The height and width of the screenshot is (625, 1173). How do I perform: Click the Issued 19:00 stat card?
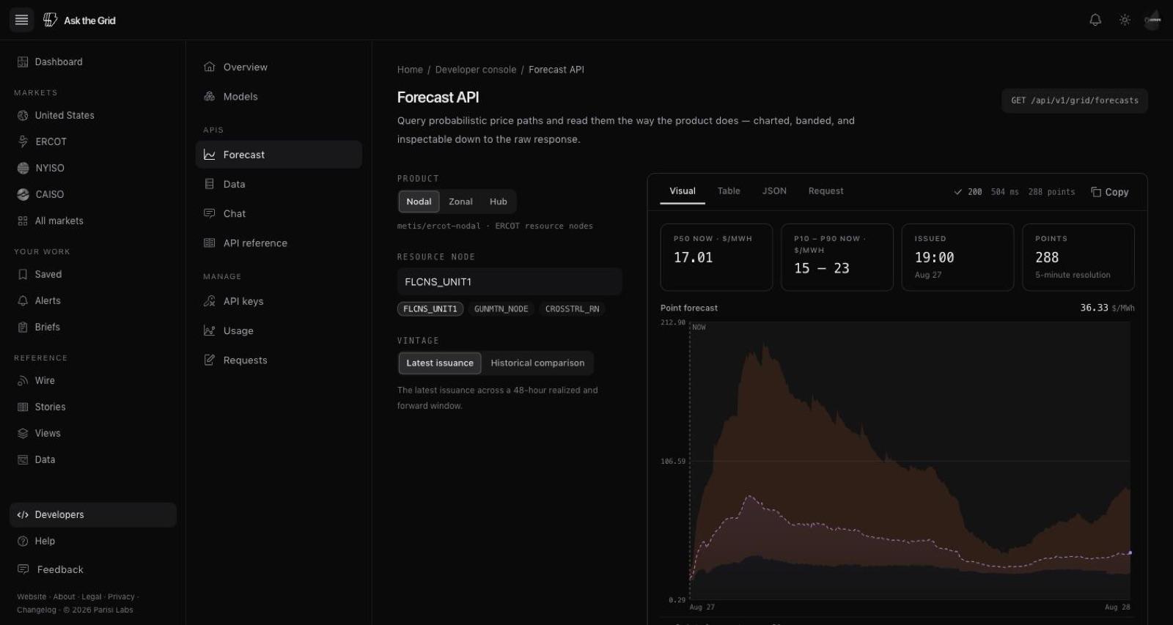pos(957,257)
